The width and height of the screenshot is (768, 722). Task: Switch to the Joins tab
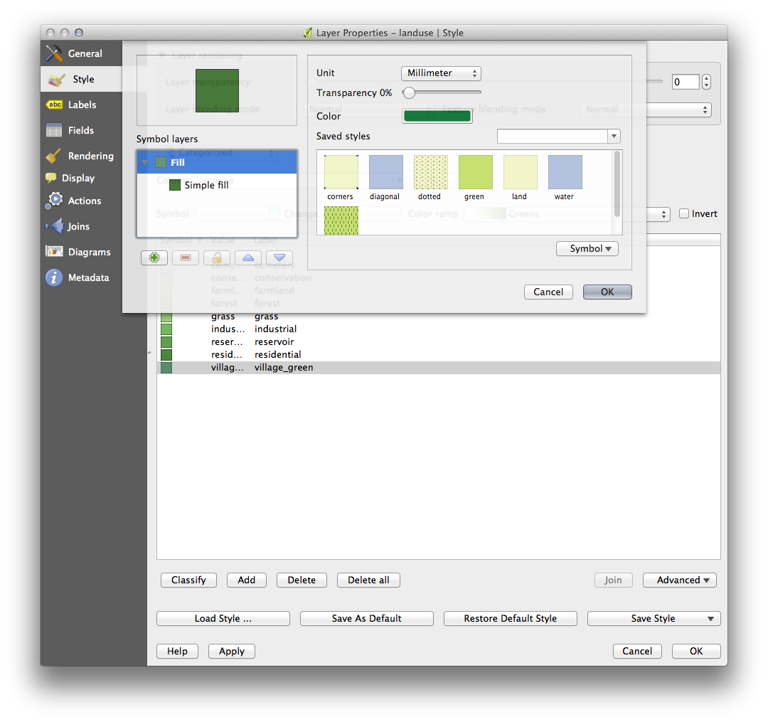pyautogui.click(x=78, y=226)
